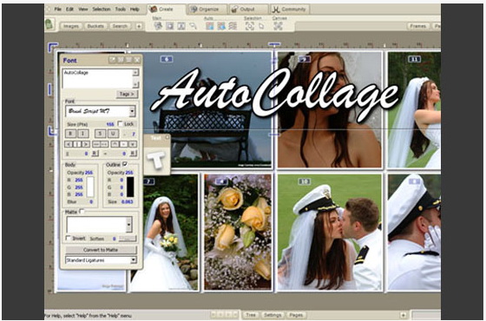Click the Canvas group fit icon
The width and height of the screenshot is (486, 321).
click(x=278, y=26)
